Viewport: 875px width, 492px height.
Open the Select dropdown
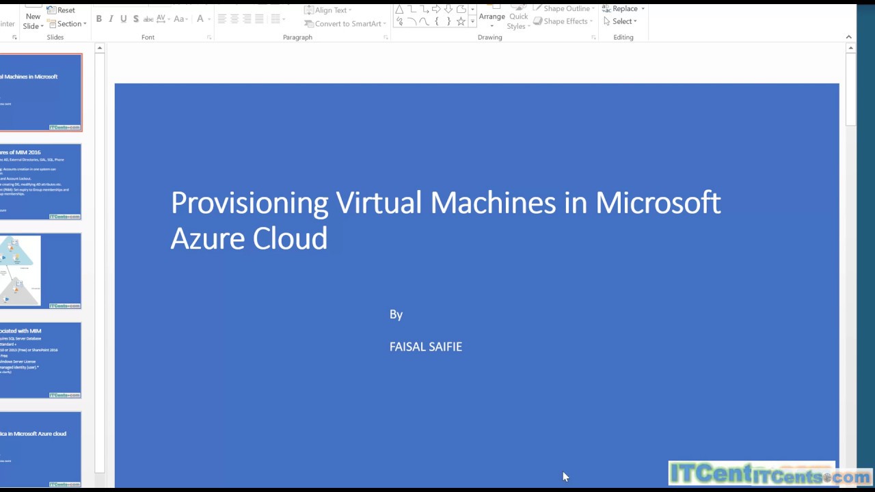(620, 21)
